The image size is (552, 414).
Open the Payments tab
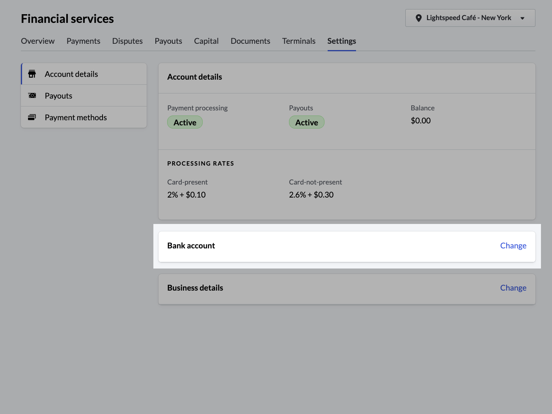[x=83, y=41]
